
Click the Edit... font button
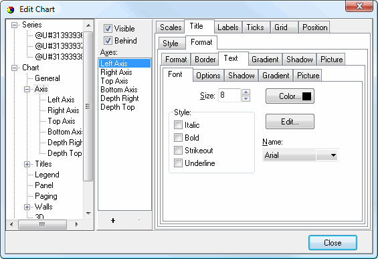[x=290, y=122]
